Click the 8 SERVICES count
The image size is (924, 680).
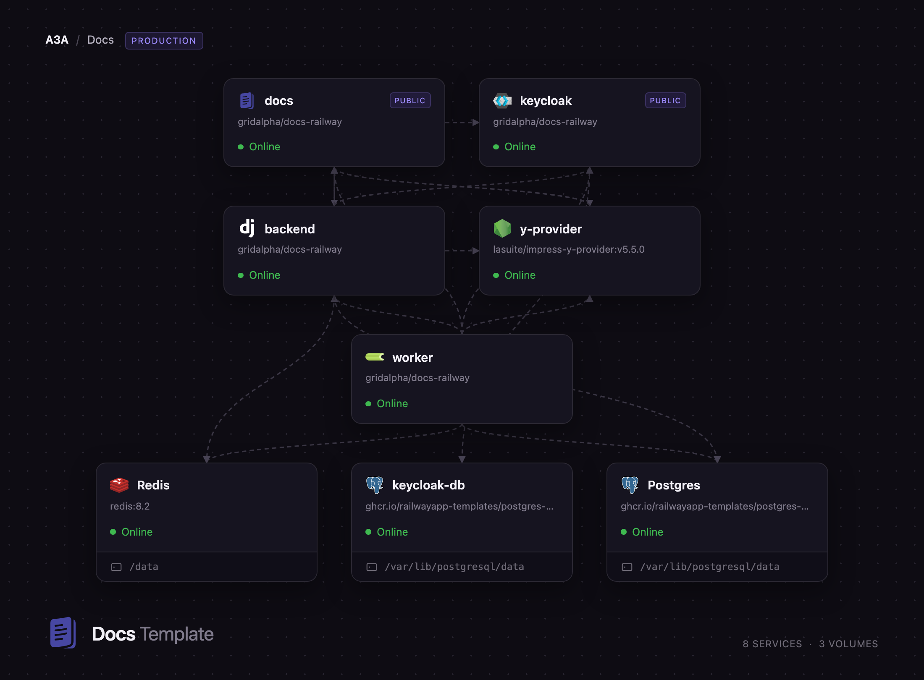pos(772,644)
